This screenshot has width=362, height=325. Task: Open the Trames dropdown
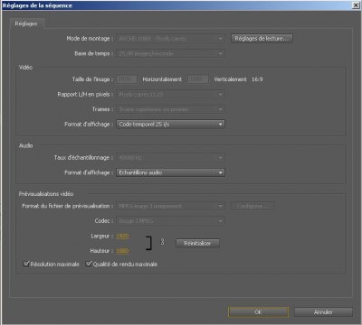[170, 109]
